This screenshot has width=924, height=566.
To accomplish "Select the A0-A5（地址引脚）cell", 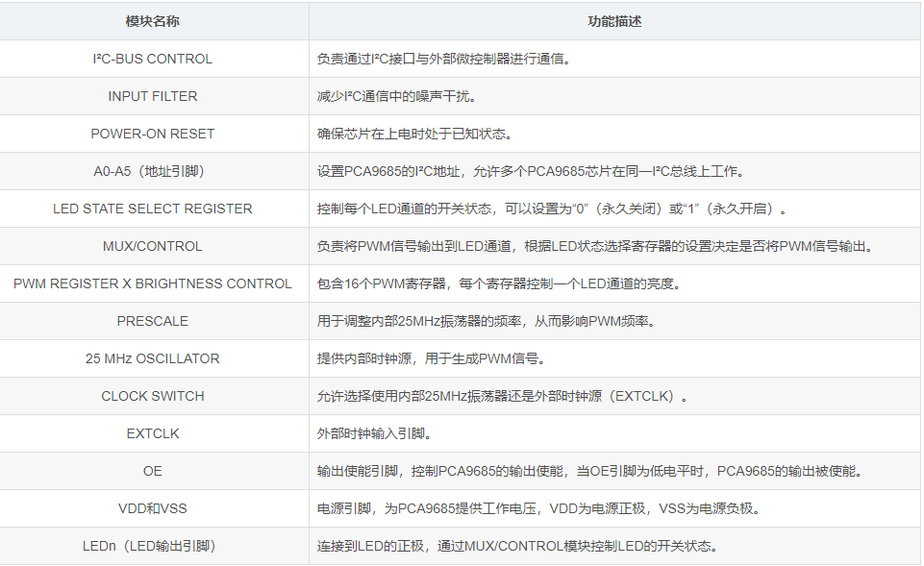I will coord(153,171).
